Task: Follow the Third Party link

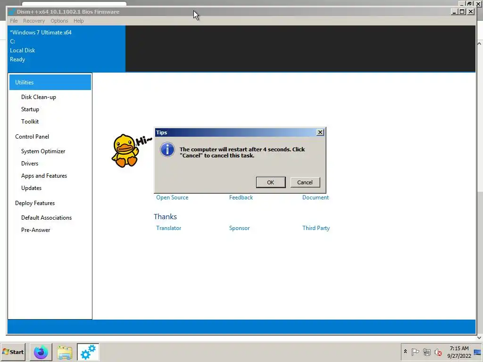Action: (x=316, y=228)
